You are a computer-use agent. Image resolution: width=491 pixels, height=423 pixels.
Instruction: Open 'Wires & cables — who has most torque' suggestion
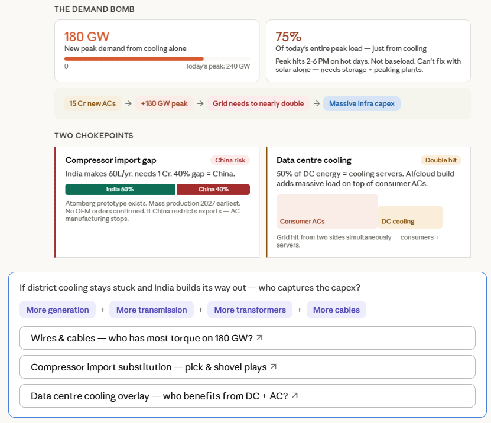click(x=248, y=338)
